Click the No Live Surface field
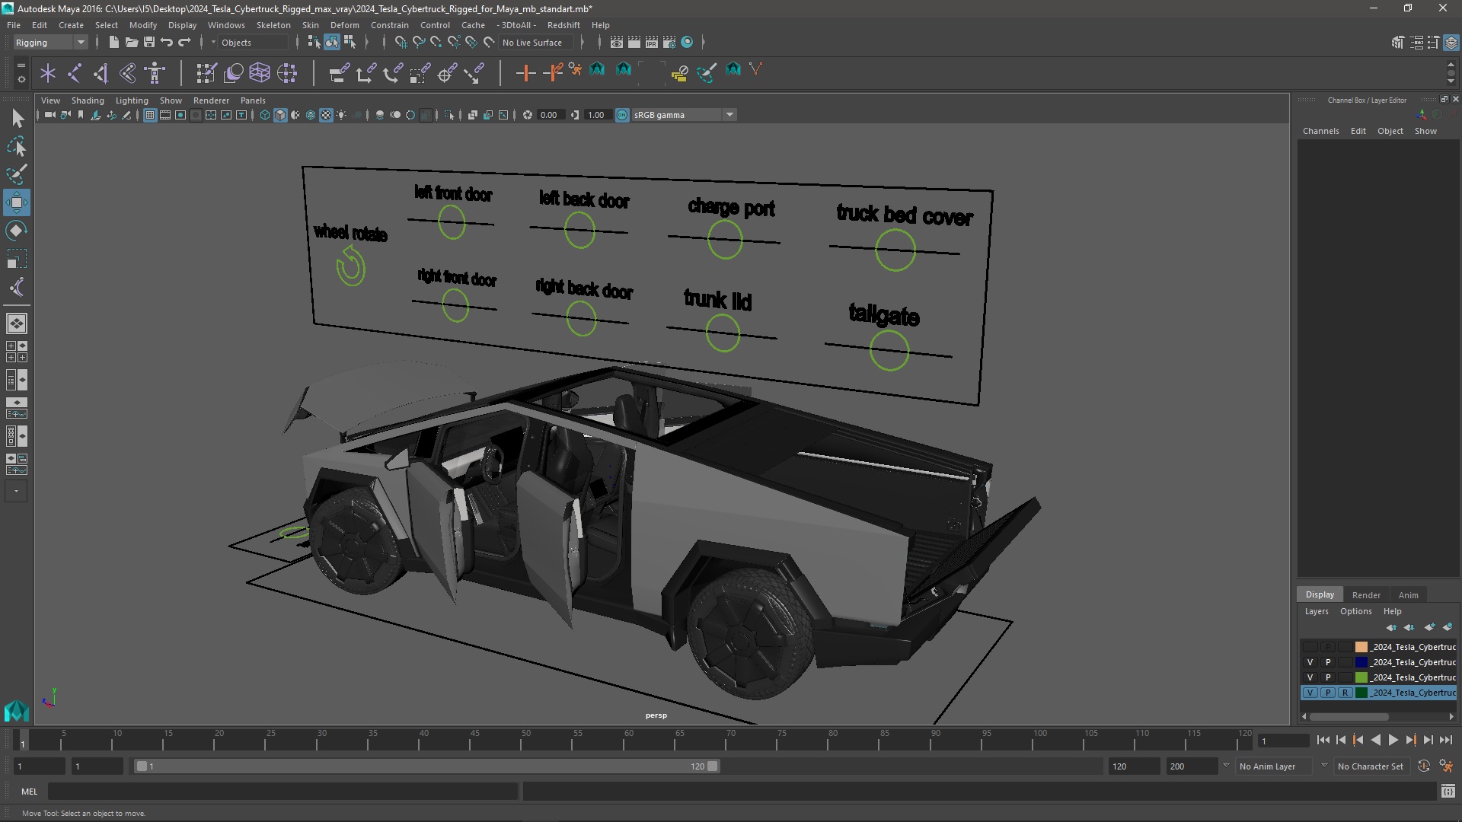 tap(537, 43)
